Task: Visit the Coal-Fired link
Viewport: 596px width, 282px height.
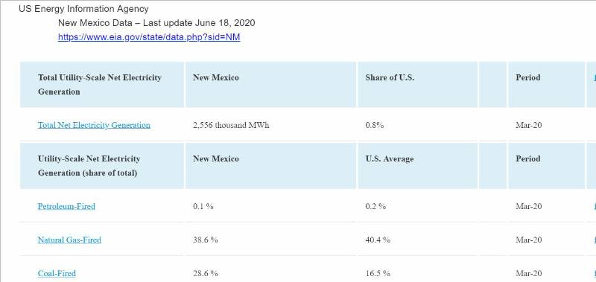Action: pos(57,273)
